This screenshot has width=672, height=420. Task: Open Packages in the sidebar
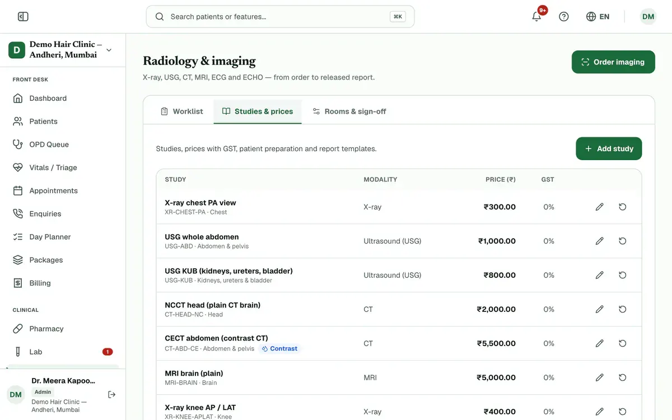[x=63, y=260]
